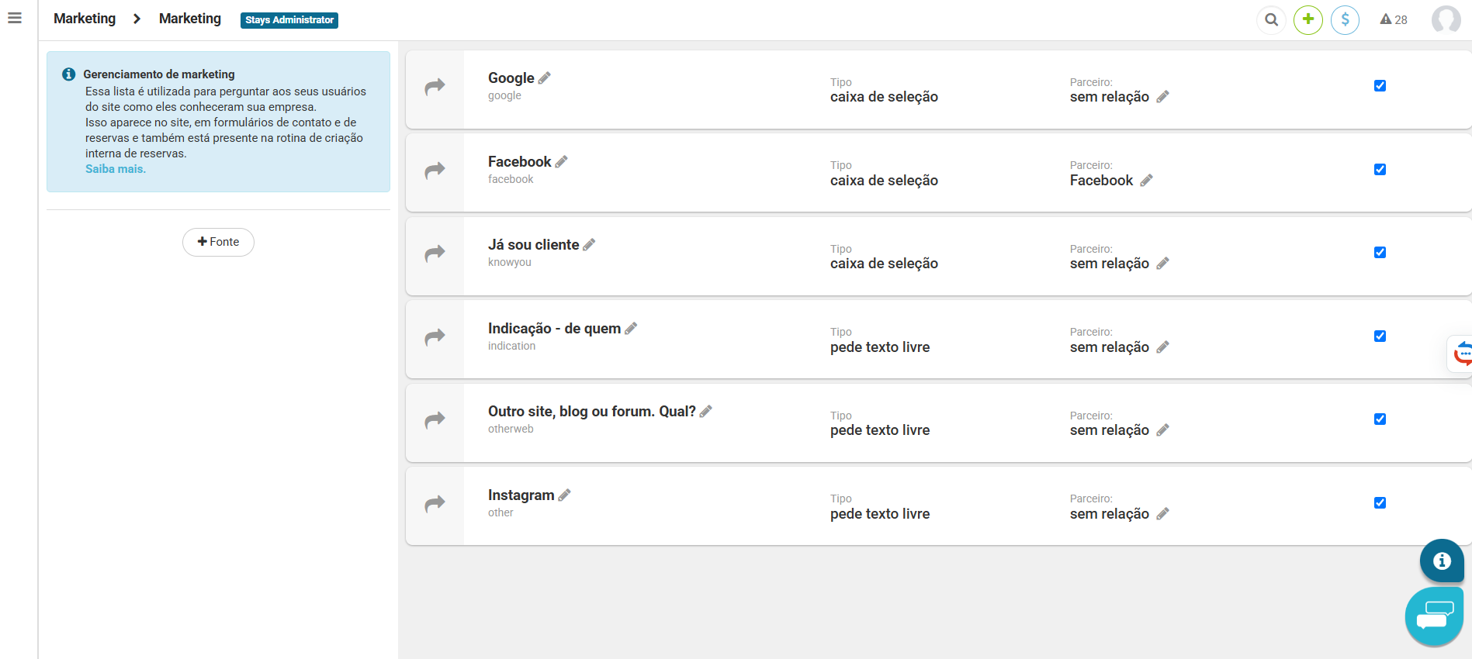This screenshot has height=659, width=1472.
Task: Click the + Fonte button
Action: click(x=218, y=242)
